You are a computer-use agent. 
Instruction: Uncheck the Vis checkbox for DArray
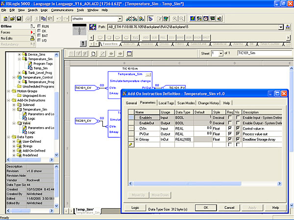238,139
